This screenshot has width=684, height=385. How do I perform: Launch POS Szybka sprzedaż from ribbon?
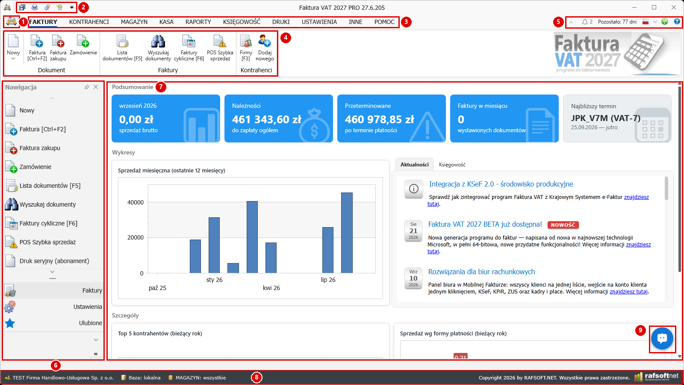click(x=220, y=47)
